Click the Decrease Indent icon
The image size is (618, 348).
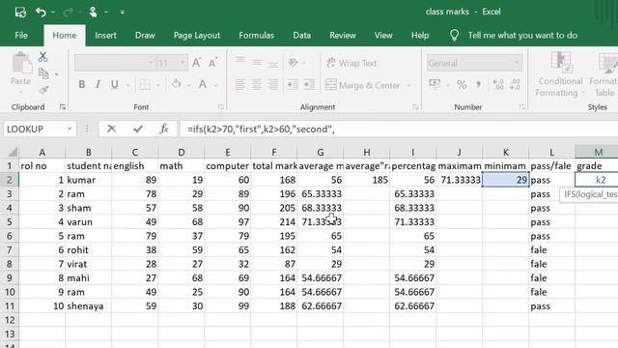(x=292, y=84)
